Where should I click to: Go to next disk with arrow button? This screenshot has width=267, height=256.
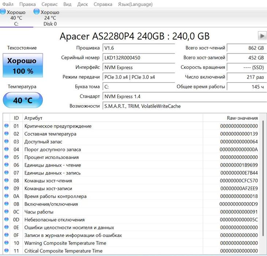pos(262,36)
